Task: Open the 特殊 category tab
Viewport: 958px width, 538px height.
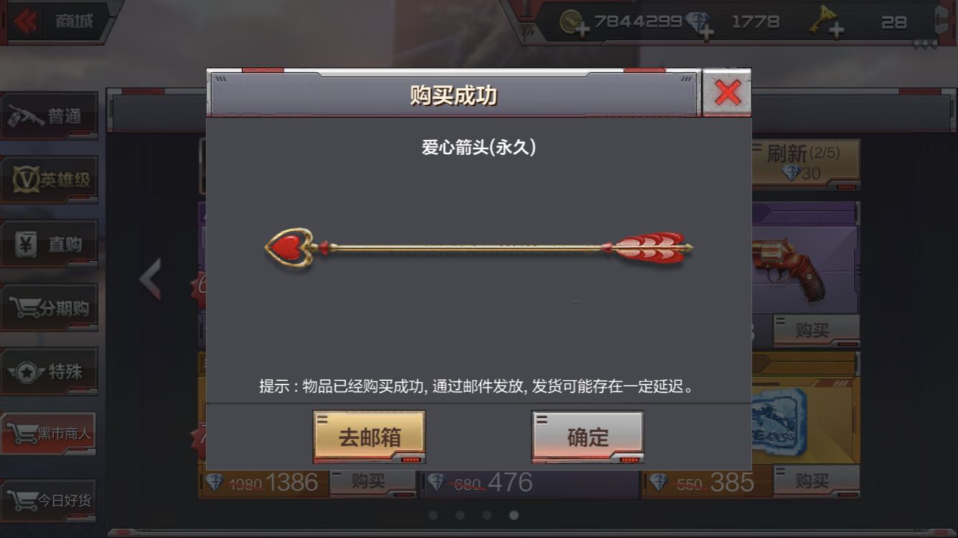Action: [x=50, y=372]
